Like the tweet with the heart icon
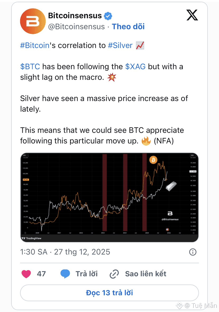The image size is (219, 312). tap(26, 274)
